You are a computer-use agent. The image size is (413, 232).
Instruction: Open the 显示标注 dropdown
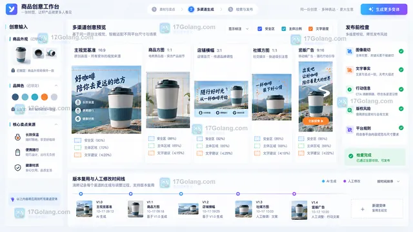click(239, 28)
